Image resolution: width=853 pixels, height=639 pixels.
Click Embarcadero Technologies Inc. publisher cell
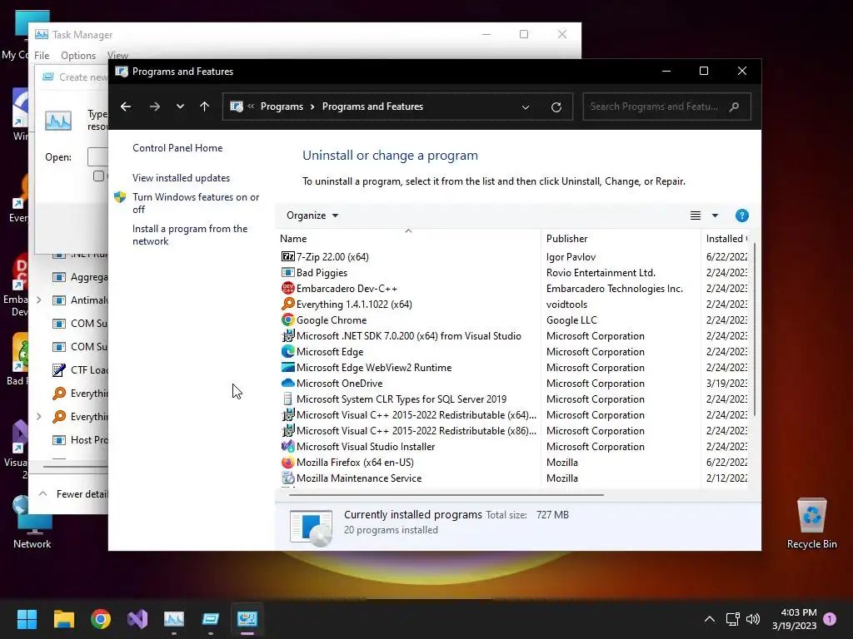tap(614, 288)
